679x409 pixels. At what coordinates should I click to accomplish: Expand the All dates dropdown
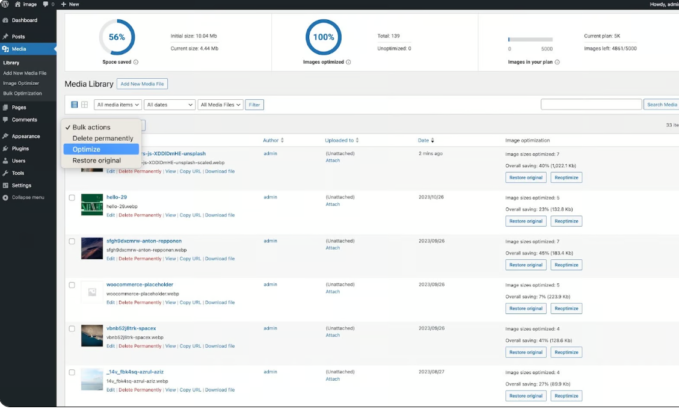click(x=170, y=105)
